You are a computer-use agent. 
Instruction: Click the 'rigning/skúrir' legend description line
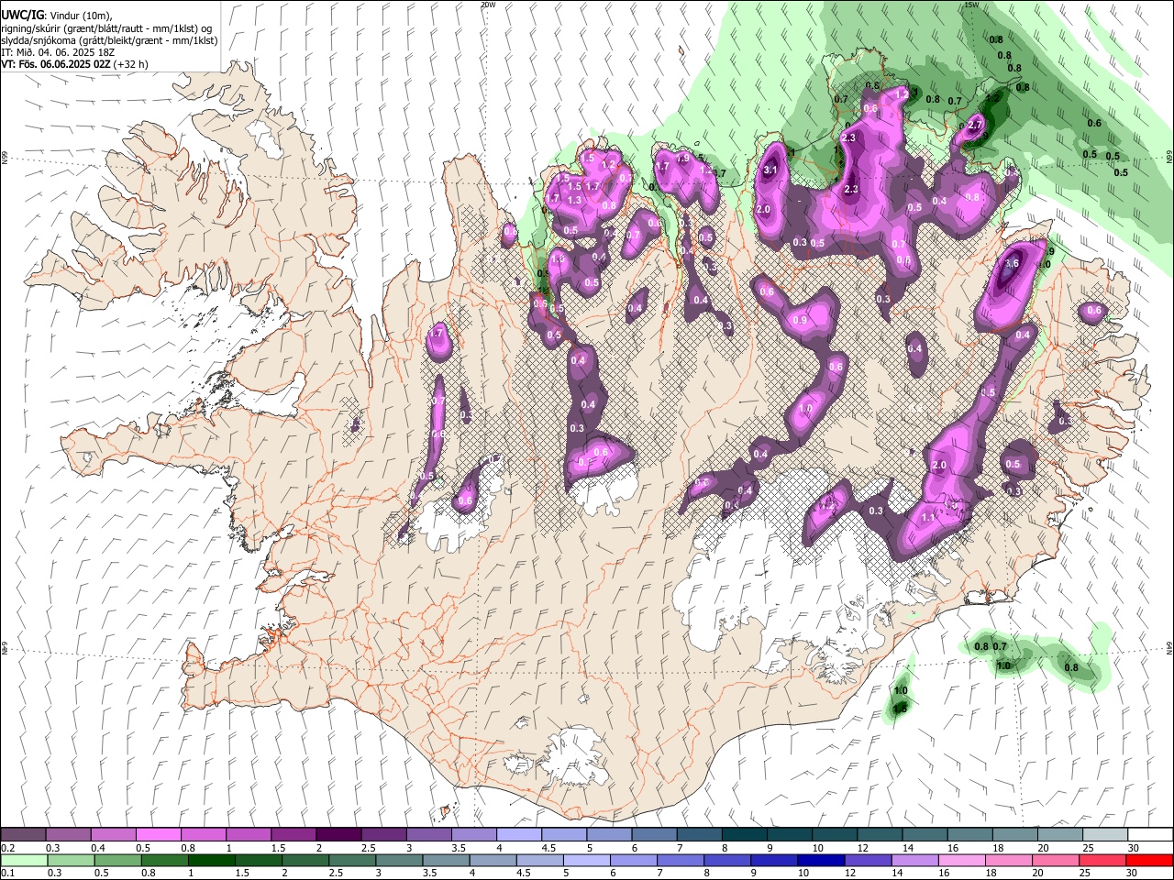coord(105,27)
